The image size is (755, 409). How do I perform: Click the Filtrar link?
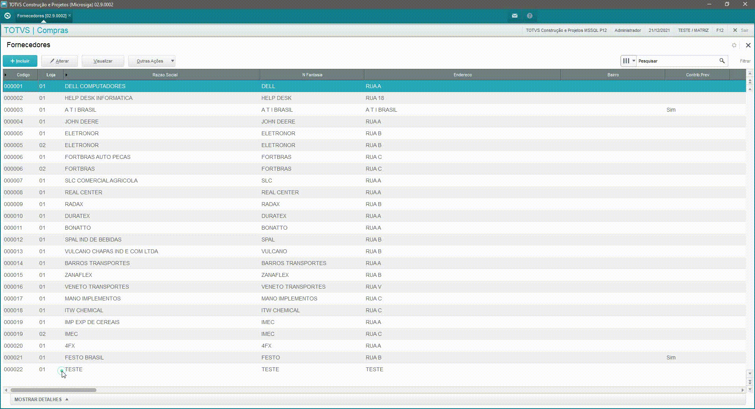point(745,61)
